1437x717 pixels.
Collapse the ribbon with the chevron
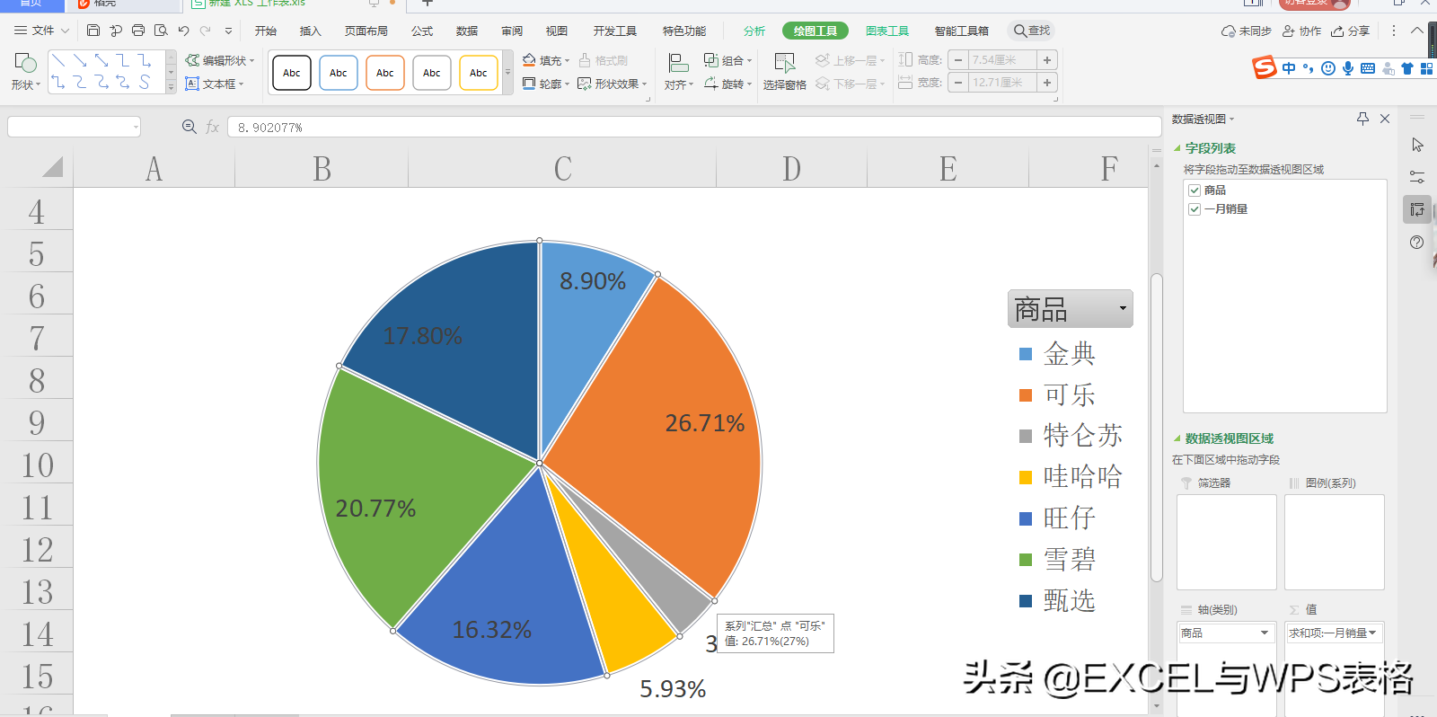1417,30
